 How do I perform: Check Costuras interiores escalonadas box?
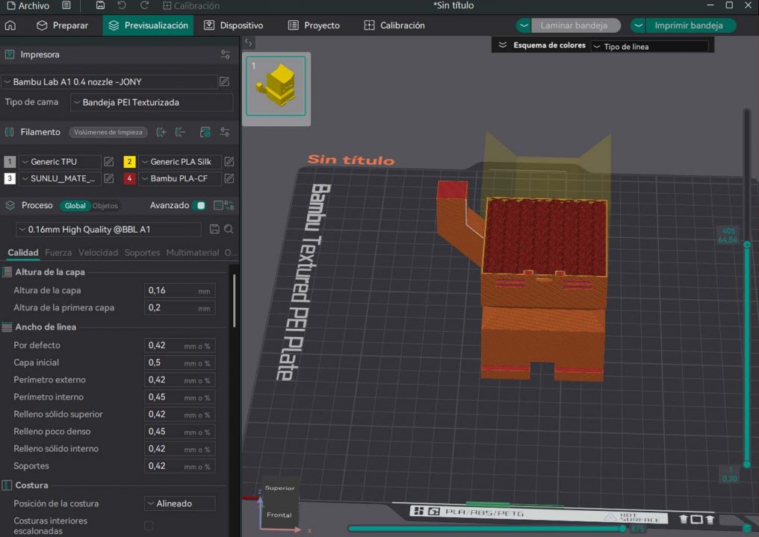(x=149, y=526)
